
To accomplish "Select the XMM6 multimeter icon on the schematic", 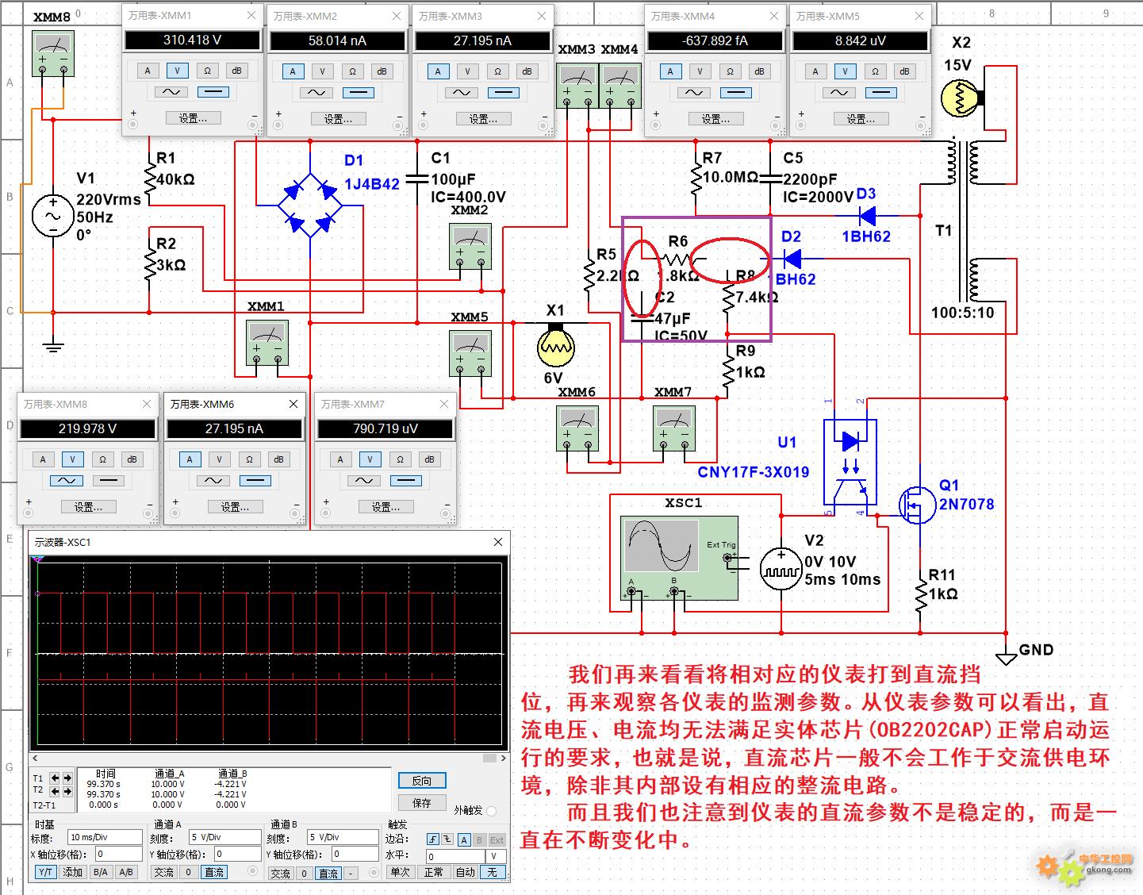I will (x=577, y=428).
